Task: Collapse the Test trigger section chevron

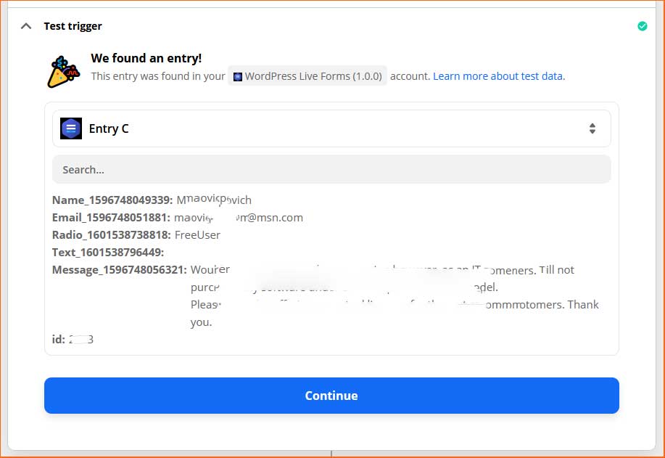Action: coord(26,26)
